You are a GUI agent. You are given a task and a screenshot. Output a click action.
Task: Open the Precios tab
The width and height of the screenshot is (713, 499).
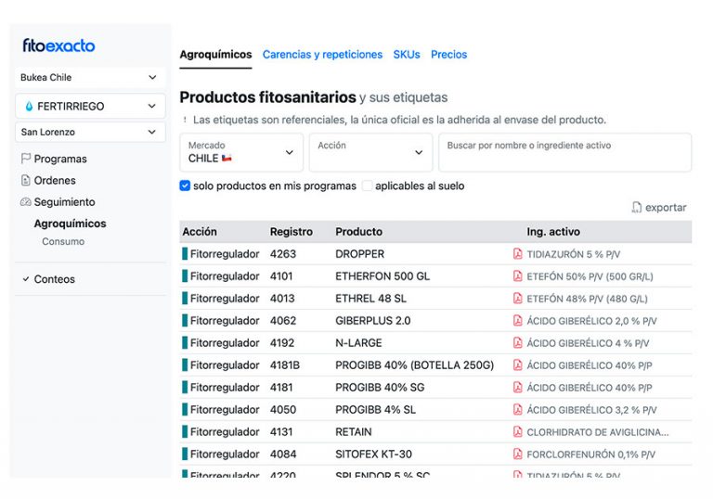[x=448, y=55]
